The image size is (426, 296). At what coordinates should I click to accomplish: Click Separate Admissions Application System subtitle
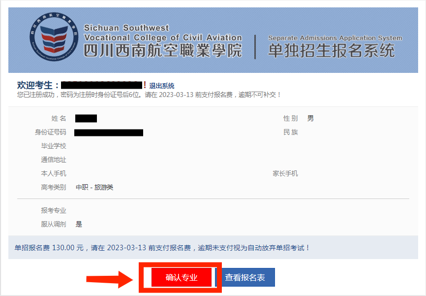click(x=335, y=38)
